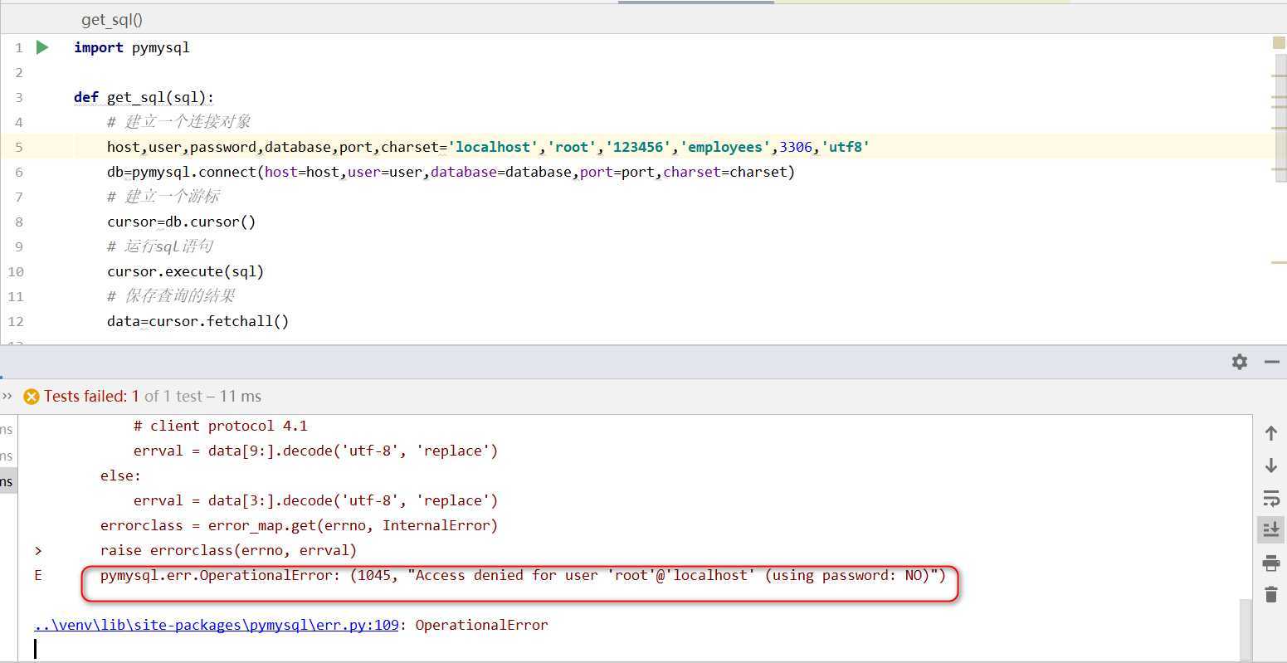Click the 'import pymysql' line
The width and height of the screenshot is (1287, 663).
(132, 47)
